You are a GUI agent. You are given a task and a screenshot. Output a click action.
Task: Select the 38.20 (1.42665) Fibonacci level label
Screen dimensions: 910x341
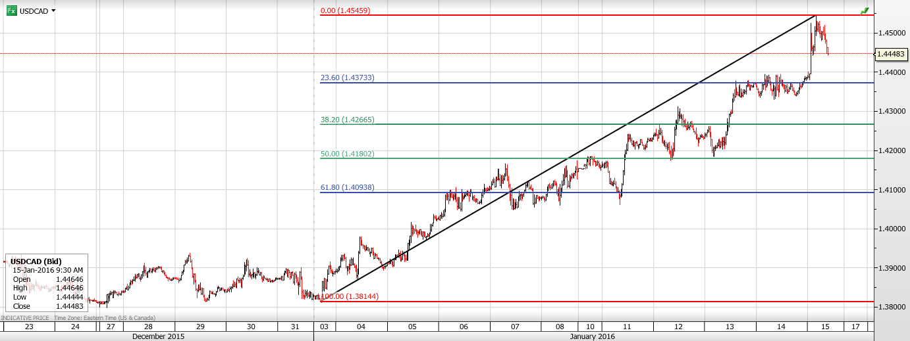[347, 120]
